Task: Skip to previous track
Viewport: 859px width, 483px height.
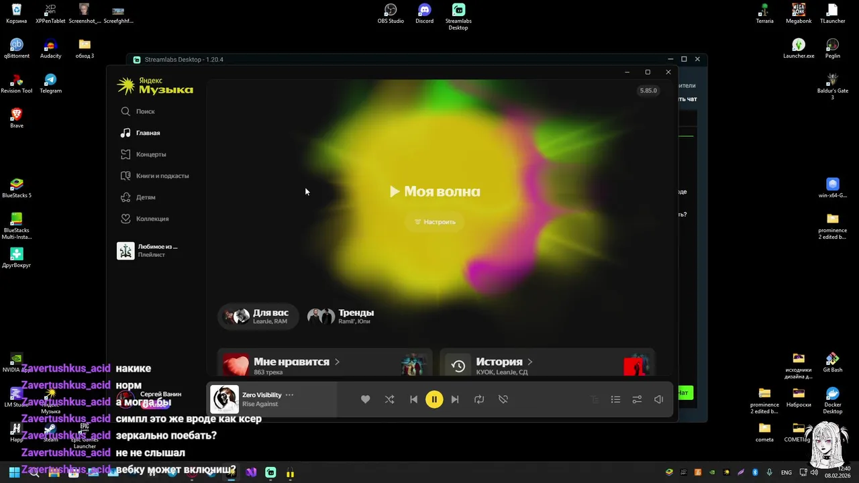Action: (x=413, y=399)
